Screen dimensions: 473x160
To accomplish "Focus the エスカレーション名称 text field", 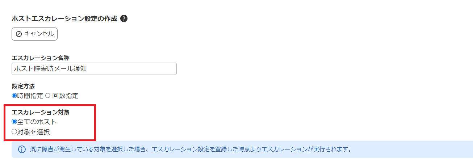I will click(x=94, y=69).
